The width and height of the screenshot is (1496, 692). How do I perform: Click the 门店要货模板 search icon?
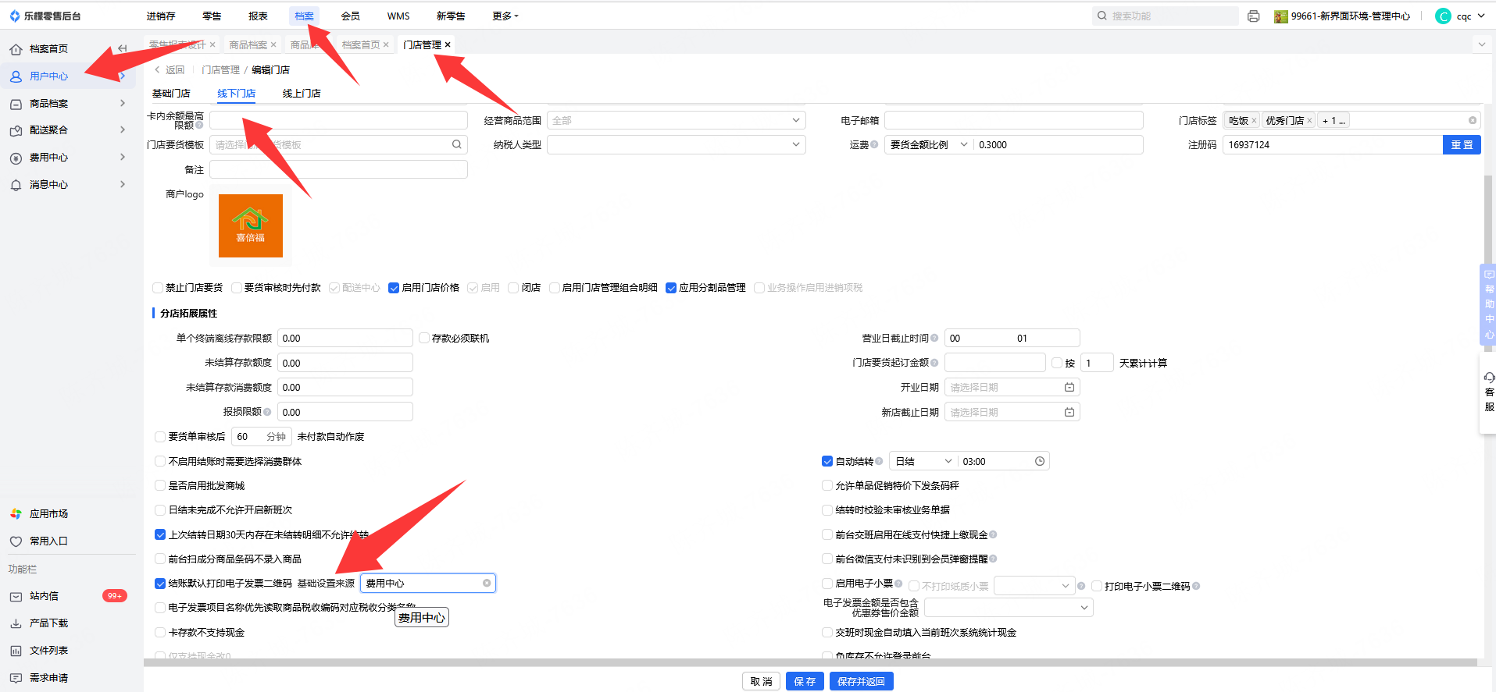[x=457, y=144]
